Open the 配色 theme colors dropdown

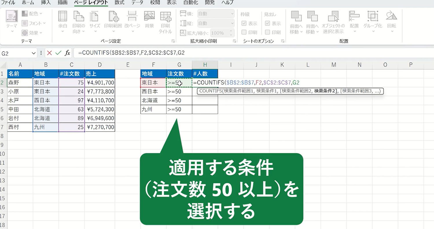[32, 14]
